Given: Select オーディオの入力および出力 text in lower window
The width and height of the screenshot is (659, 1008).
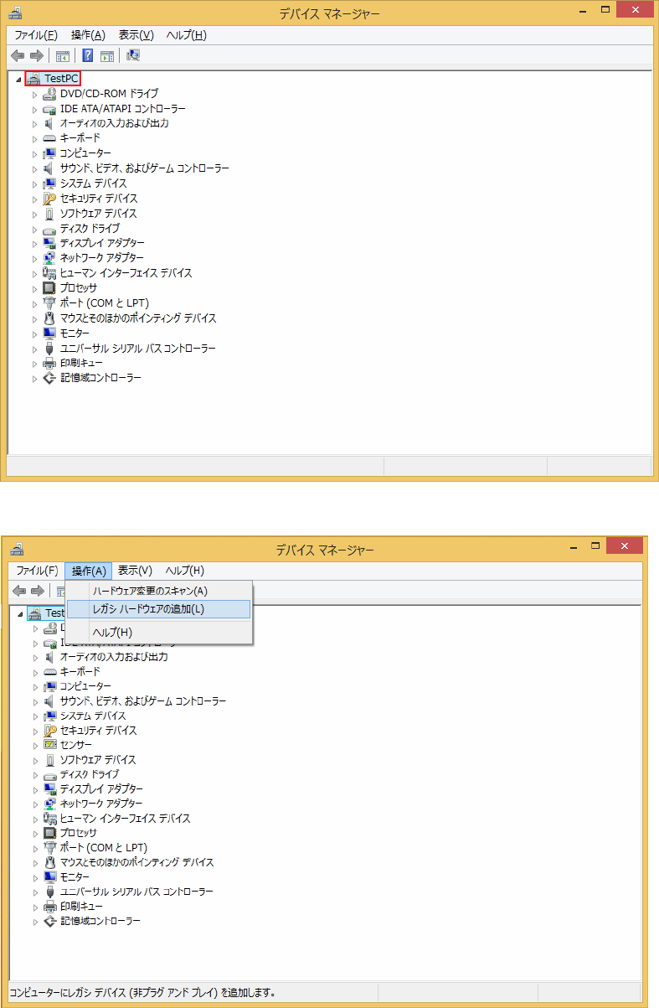Looking at the screenshot, I should click(114, 657).
